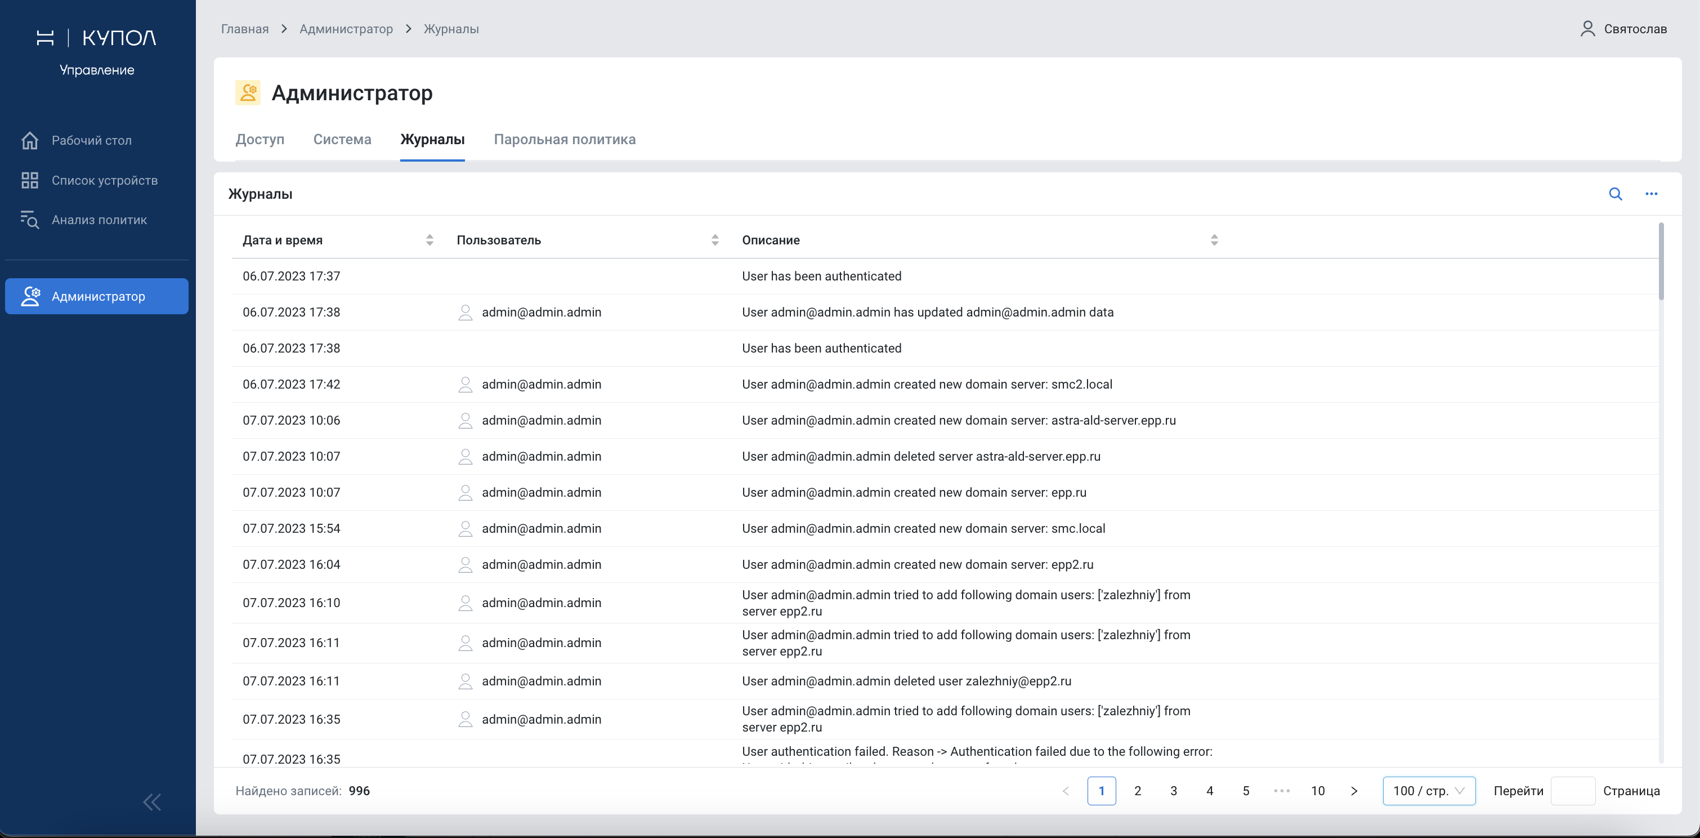Sort by Пользователь column arrows

[x=715, y=240]
